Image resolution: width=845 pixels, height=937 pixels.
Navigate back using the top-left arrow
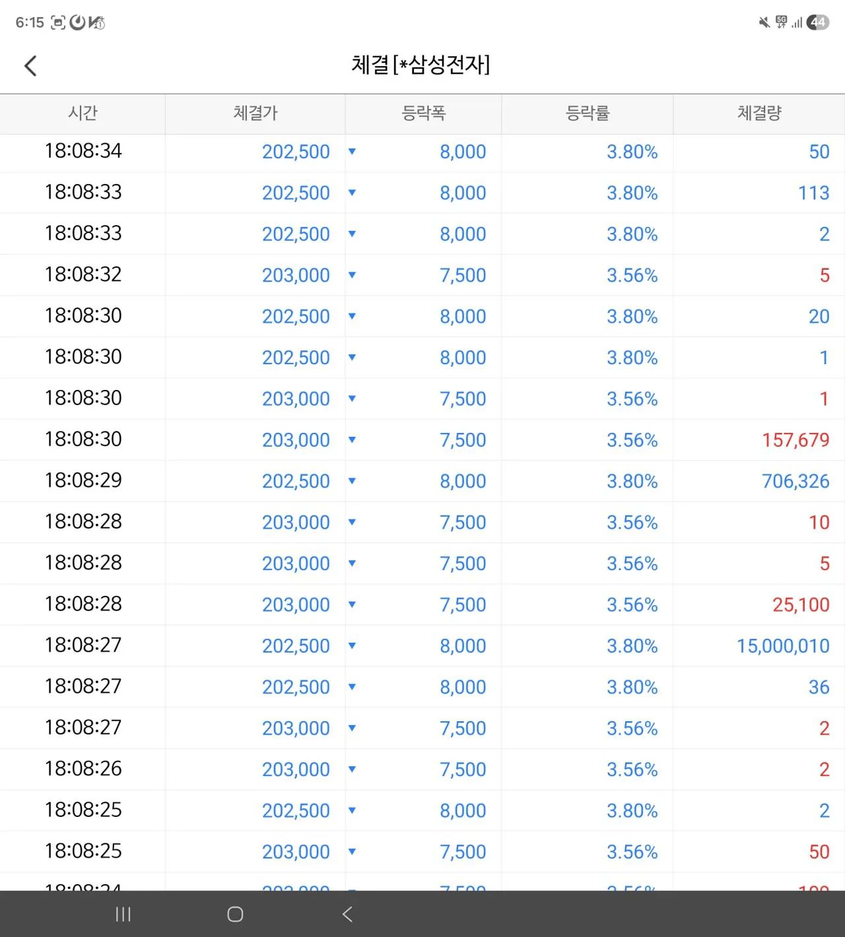point(30,65)
